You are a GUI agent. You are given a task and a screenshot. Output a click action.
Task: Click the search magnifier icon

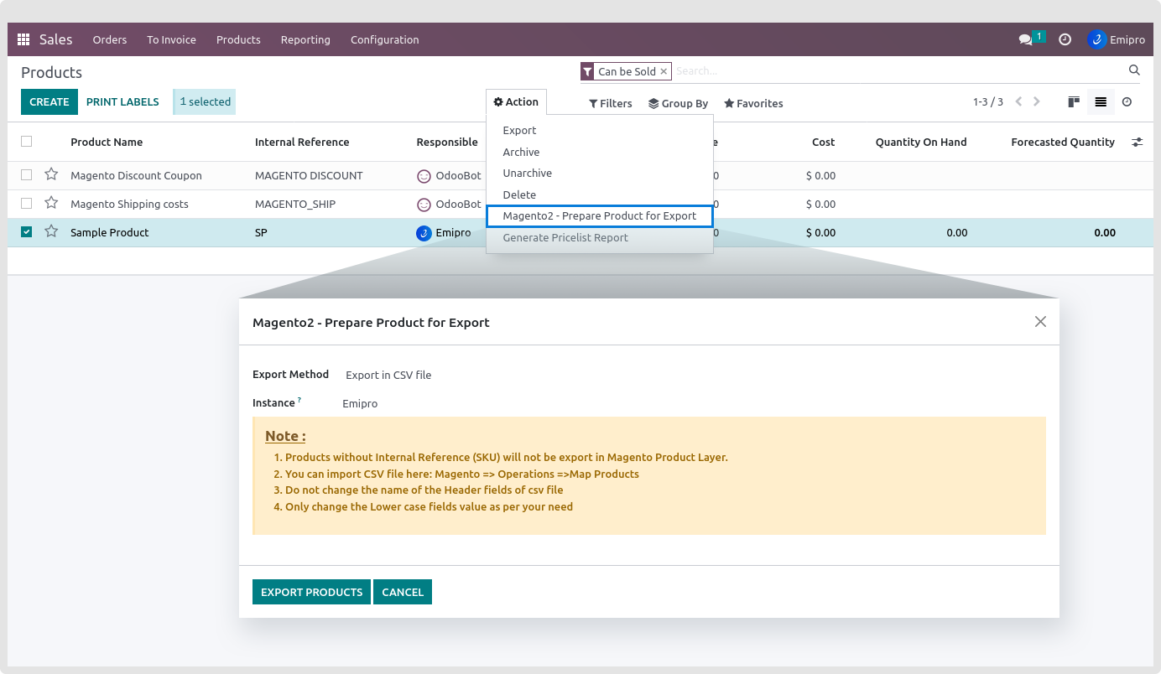tap(1134, 70)
